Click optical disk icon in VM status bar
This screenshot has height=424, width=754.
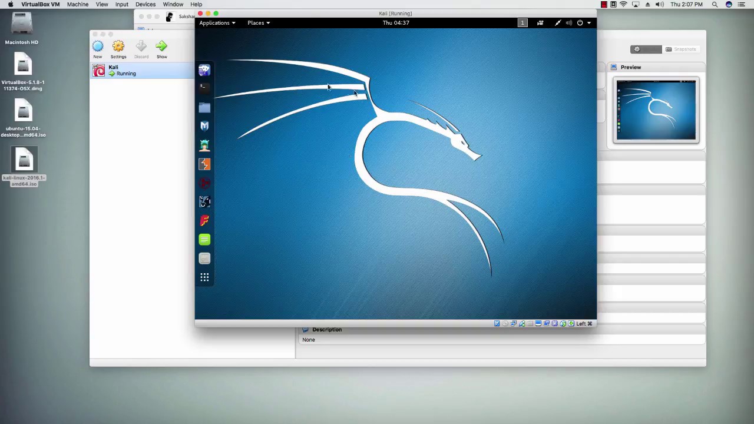505,323
